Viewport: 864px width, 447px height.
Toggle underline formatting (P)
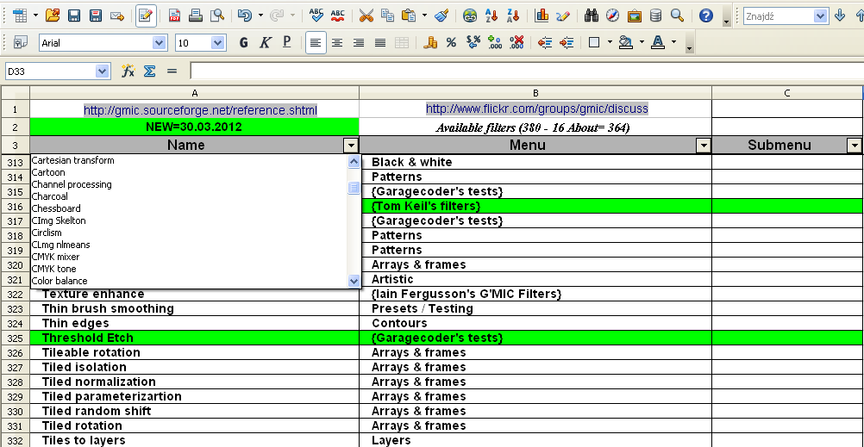(286, 42)
